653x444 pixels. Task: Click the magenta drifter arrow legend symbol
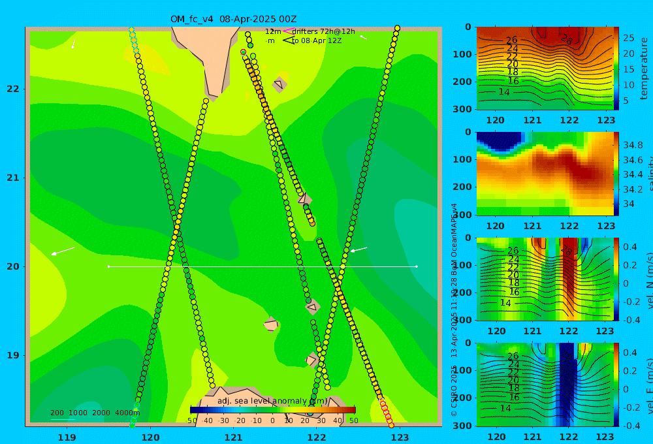pyautogui.click(x=288, y=31)
